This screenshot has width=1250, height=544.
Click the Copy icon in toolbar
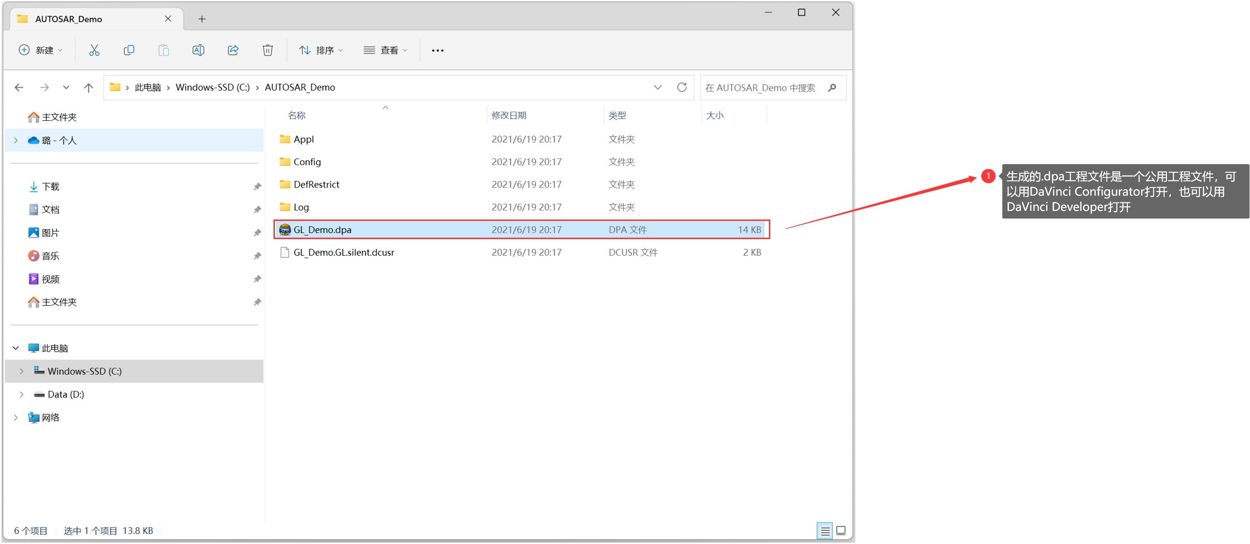pos(128,50)
